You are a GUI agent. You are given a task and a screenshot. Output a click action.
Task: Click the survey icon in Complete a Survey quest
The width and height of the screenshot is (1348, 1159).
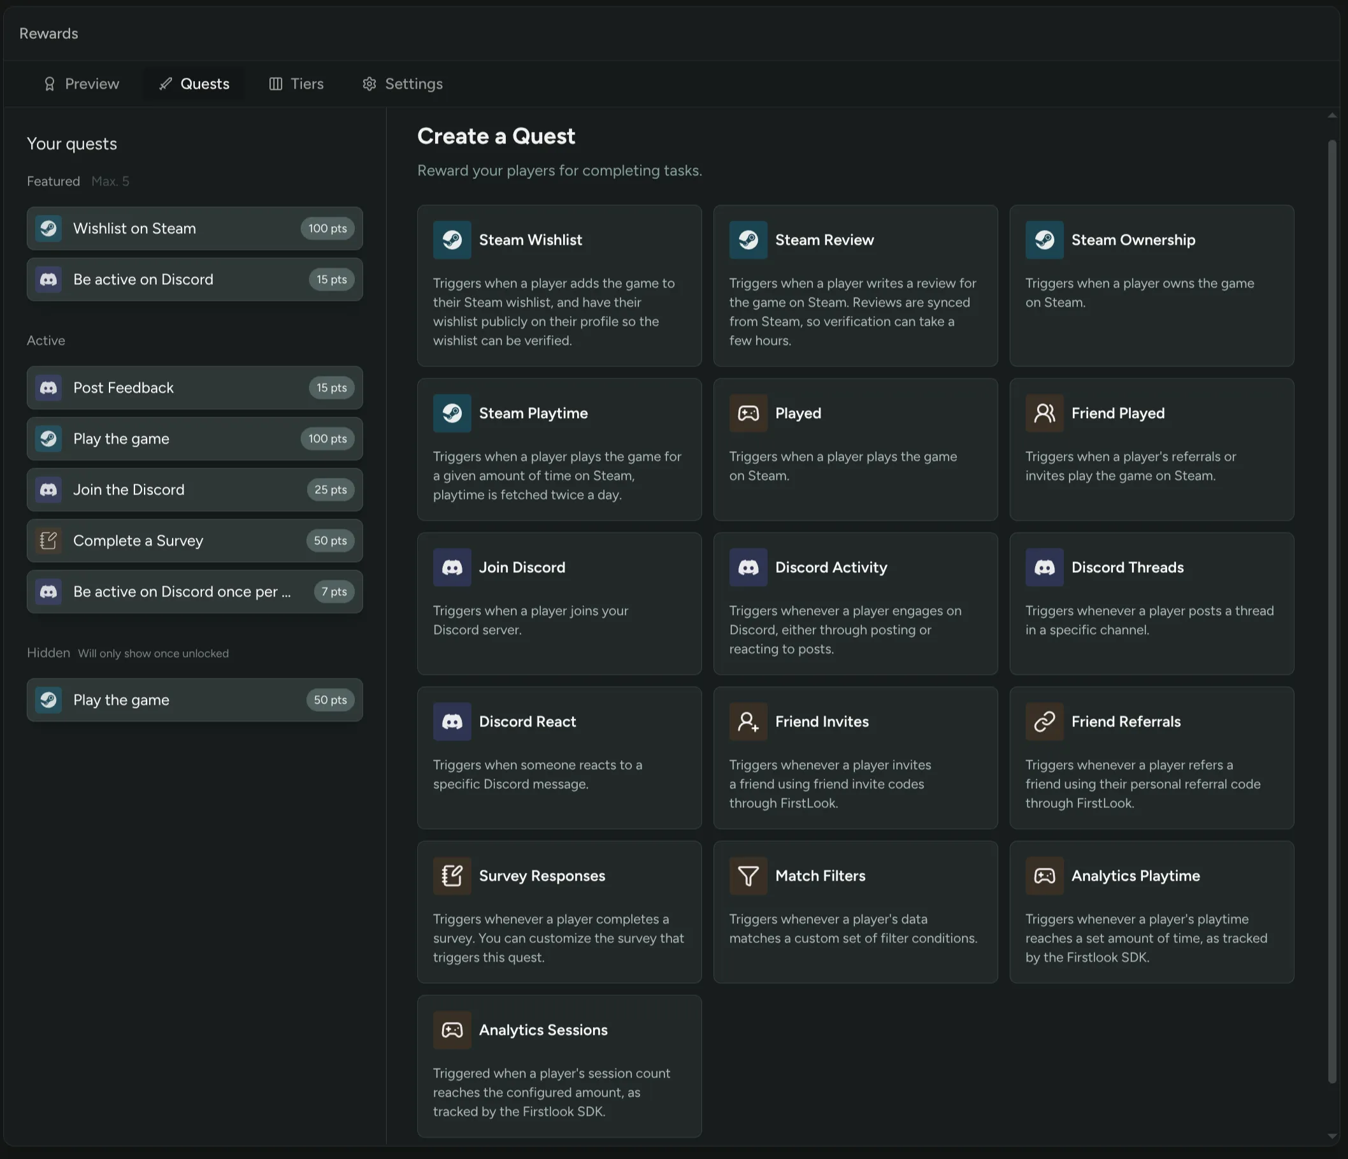[48, 541]
